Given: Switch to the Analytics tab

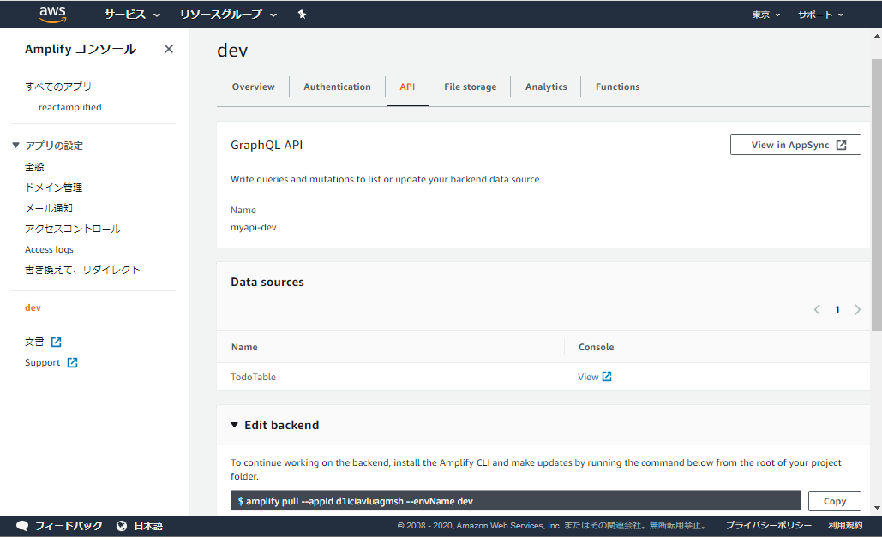Looking at the screenshot, I should (x=546, y=87).
